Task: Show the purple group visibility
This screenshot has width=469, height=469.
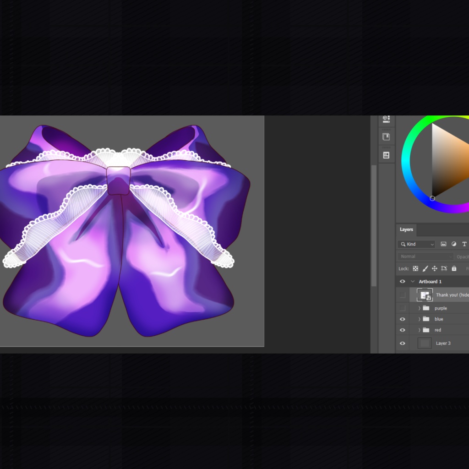Action: [x=402, y=308]
